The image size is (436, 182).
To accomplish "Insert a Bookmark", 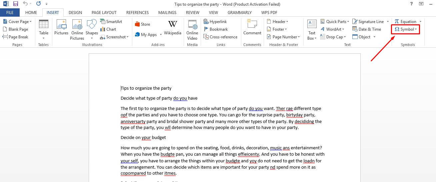I will coord(216,29).
